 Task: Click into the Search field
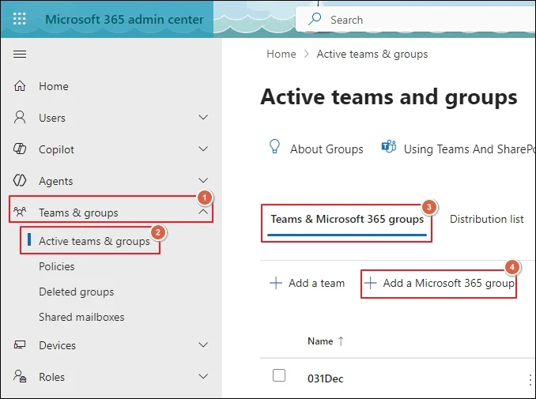click(416, 20)
